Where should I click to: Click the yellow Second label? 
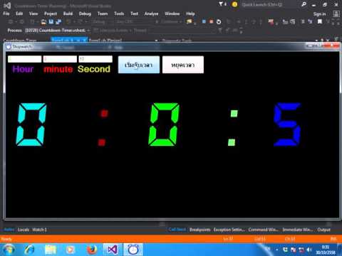point(94,69)
